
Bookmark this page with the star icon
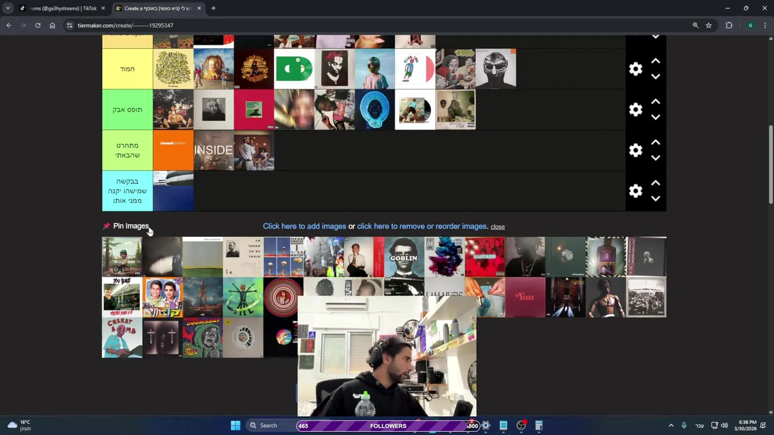709,25
